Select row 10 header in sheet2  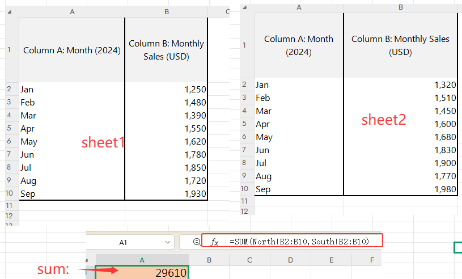click(x=244, y=189)
